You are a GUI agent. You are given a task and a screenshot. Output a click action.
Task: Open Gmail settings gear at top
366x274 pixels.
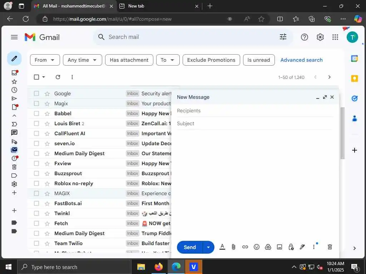click(x=320, y=37)
